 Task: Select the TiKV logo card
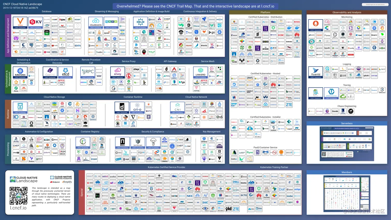(35, 23)
